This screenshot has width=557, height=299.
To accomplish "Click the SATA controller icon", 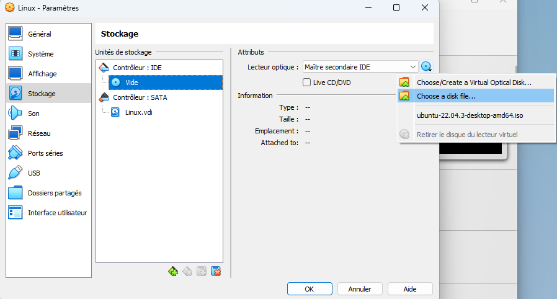I will (x=104, y=97).
